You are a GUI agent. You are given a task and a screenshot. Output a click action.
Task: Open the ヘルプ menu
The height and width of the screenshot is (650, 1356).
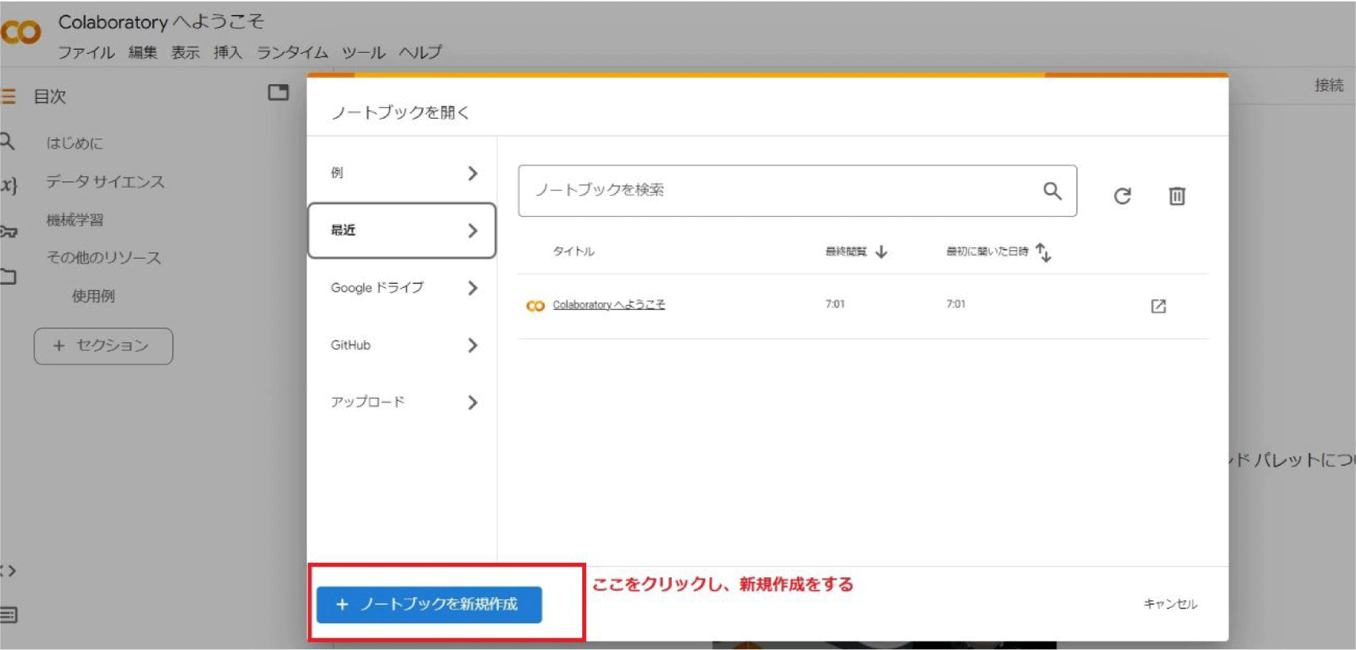420,53
